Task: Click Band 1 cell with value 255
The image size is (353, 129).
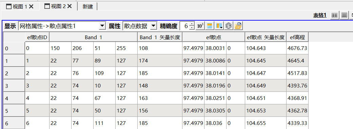Action: pos(126,48)
